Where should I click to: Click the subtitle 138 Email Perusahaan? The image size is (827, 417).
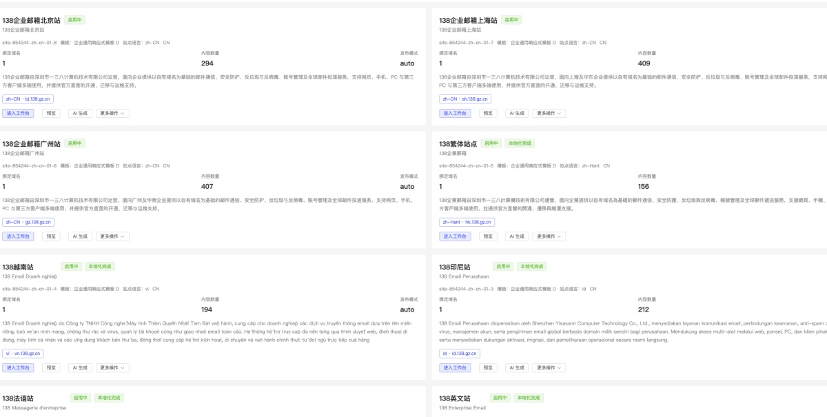[463, 276]
